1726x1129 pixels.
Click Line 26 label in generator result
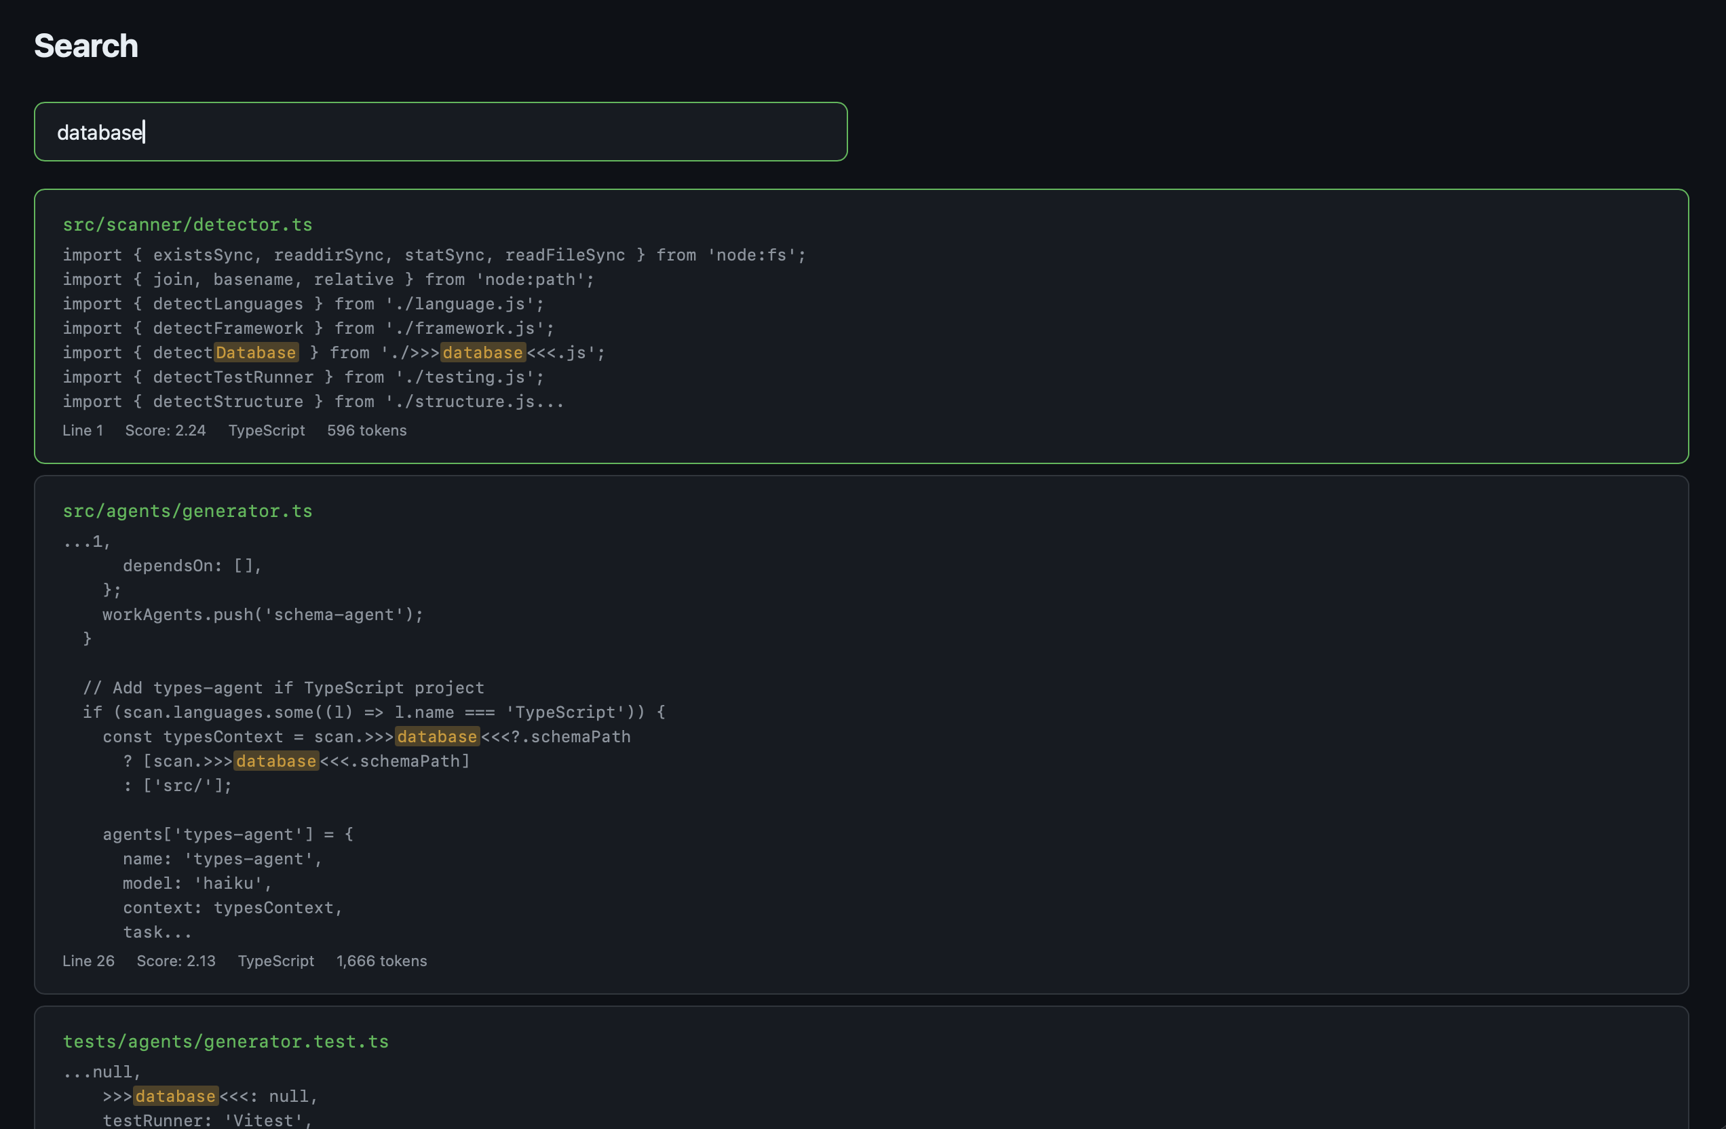[x=88, y=961]
